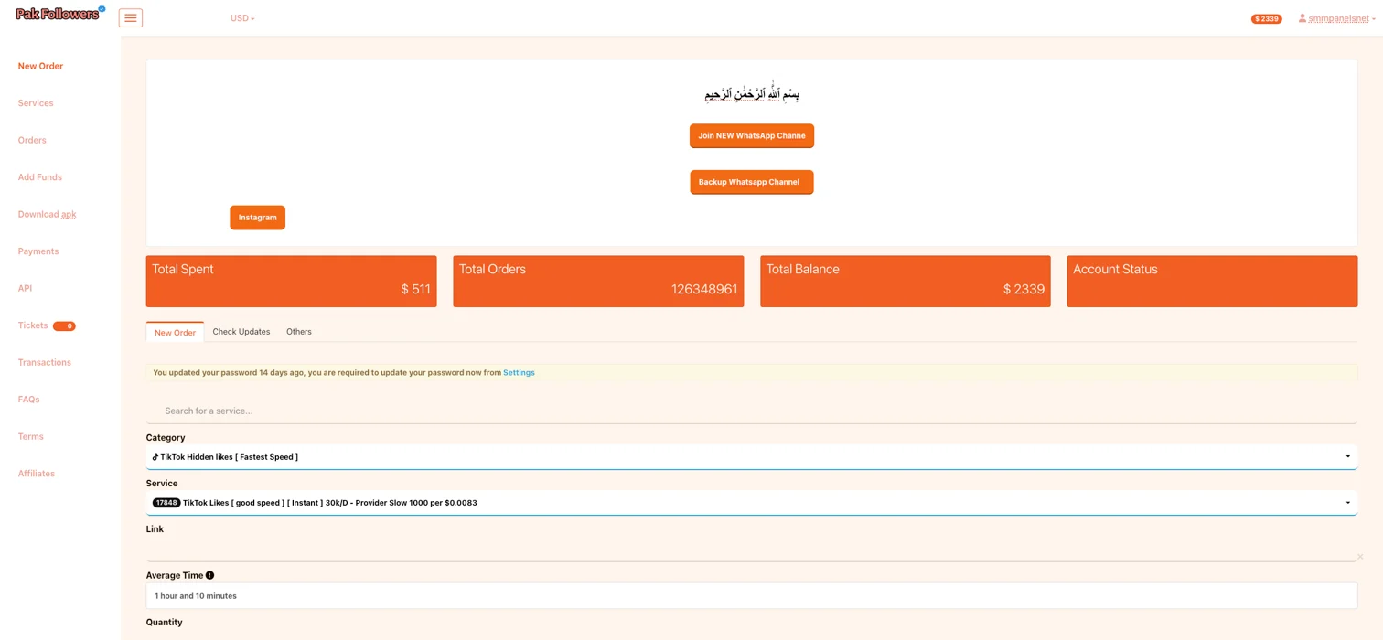Click the $2339 balance badge

point(1265,18)
